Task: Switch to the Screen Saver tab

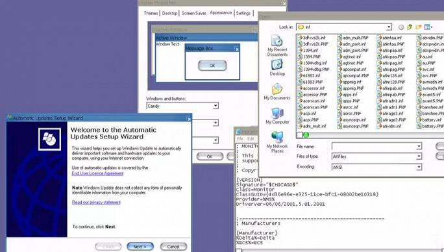Action: click(193, 13)
